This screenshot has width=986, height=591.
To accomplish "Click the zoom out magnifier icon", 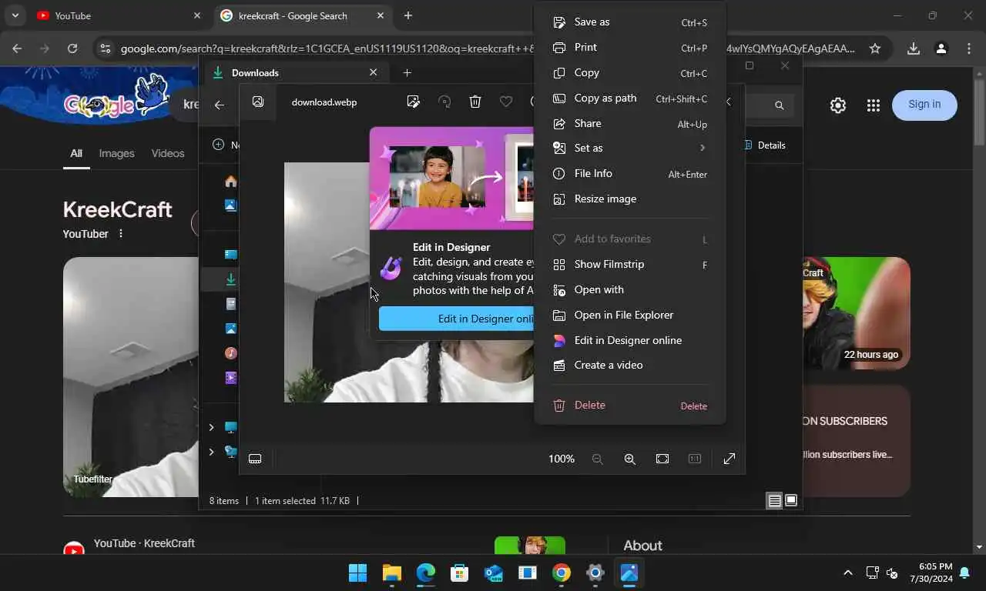I will coord(597,459).
